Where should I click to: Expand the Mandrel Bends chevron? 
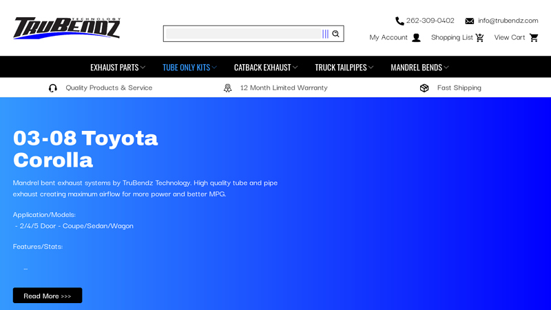pos(446,67)
